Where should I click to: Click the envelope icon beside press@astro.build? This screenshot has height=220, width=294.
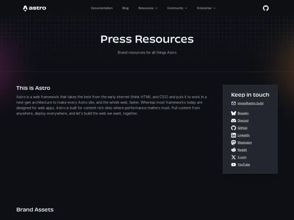click(x=233, y=103)
